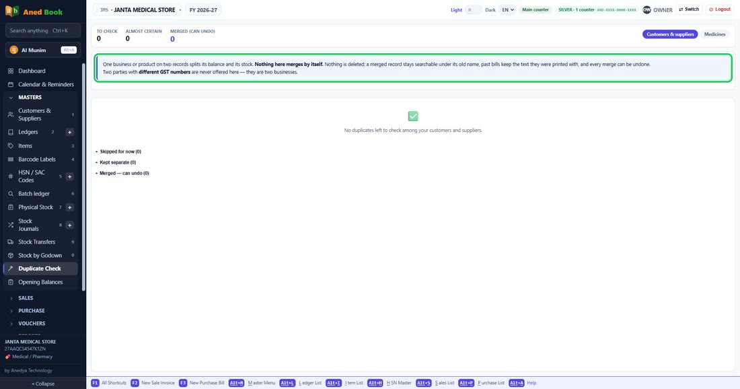Switch to the Medicines tab
The width and height of the screenshot is (740, 389).
[714, 34]
